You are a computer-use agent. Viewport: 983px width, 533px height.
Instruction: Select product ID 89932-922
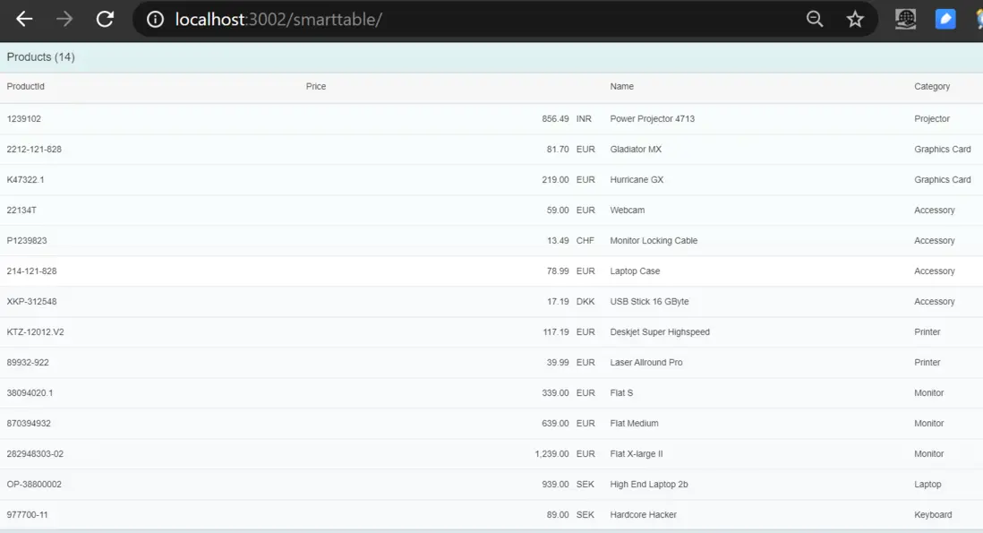[x=28, y=363]
